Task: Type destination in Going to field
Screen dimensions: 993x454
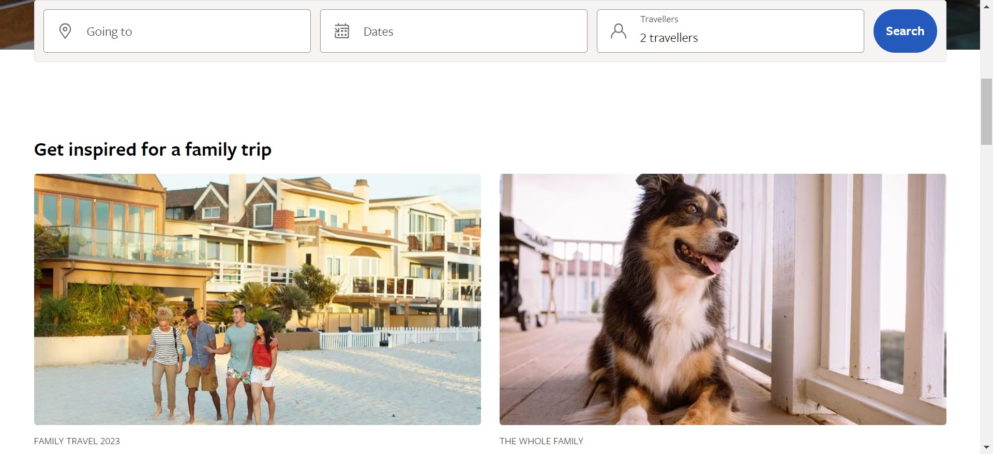Action: coord(197,31)
